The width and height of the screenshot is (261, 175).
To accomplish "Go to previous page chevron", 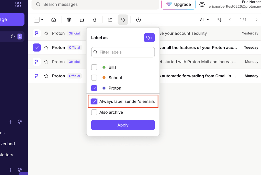I will [230, 20].
